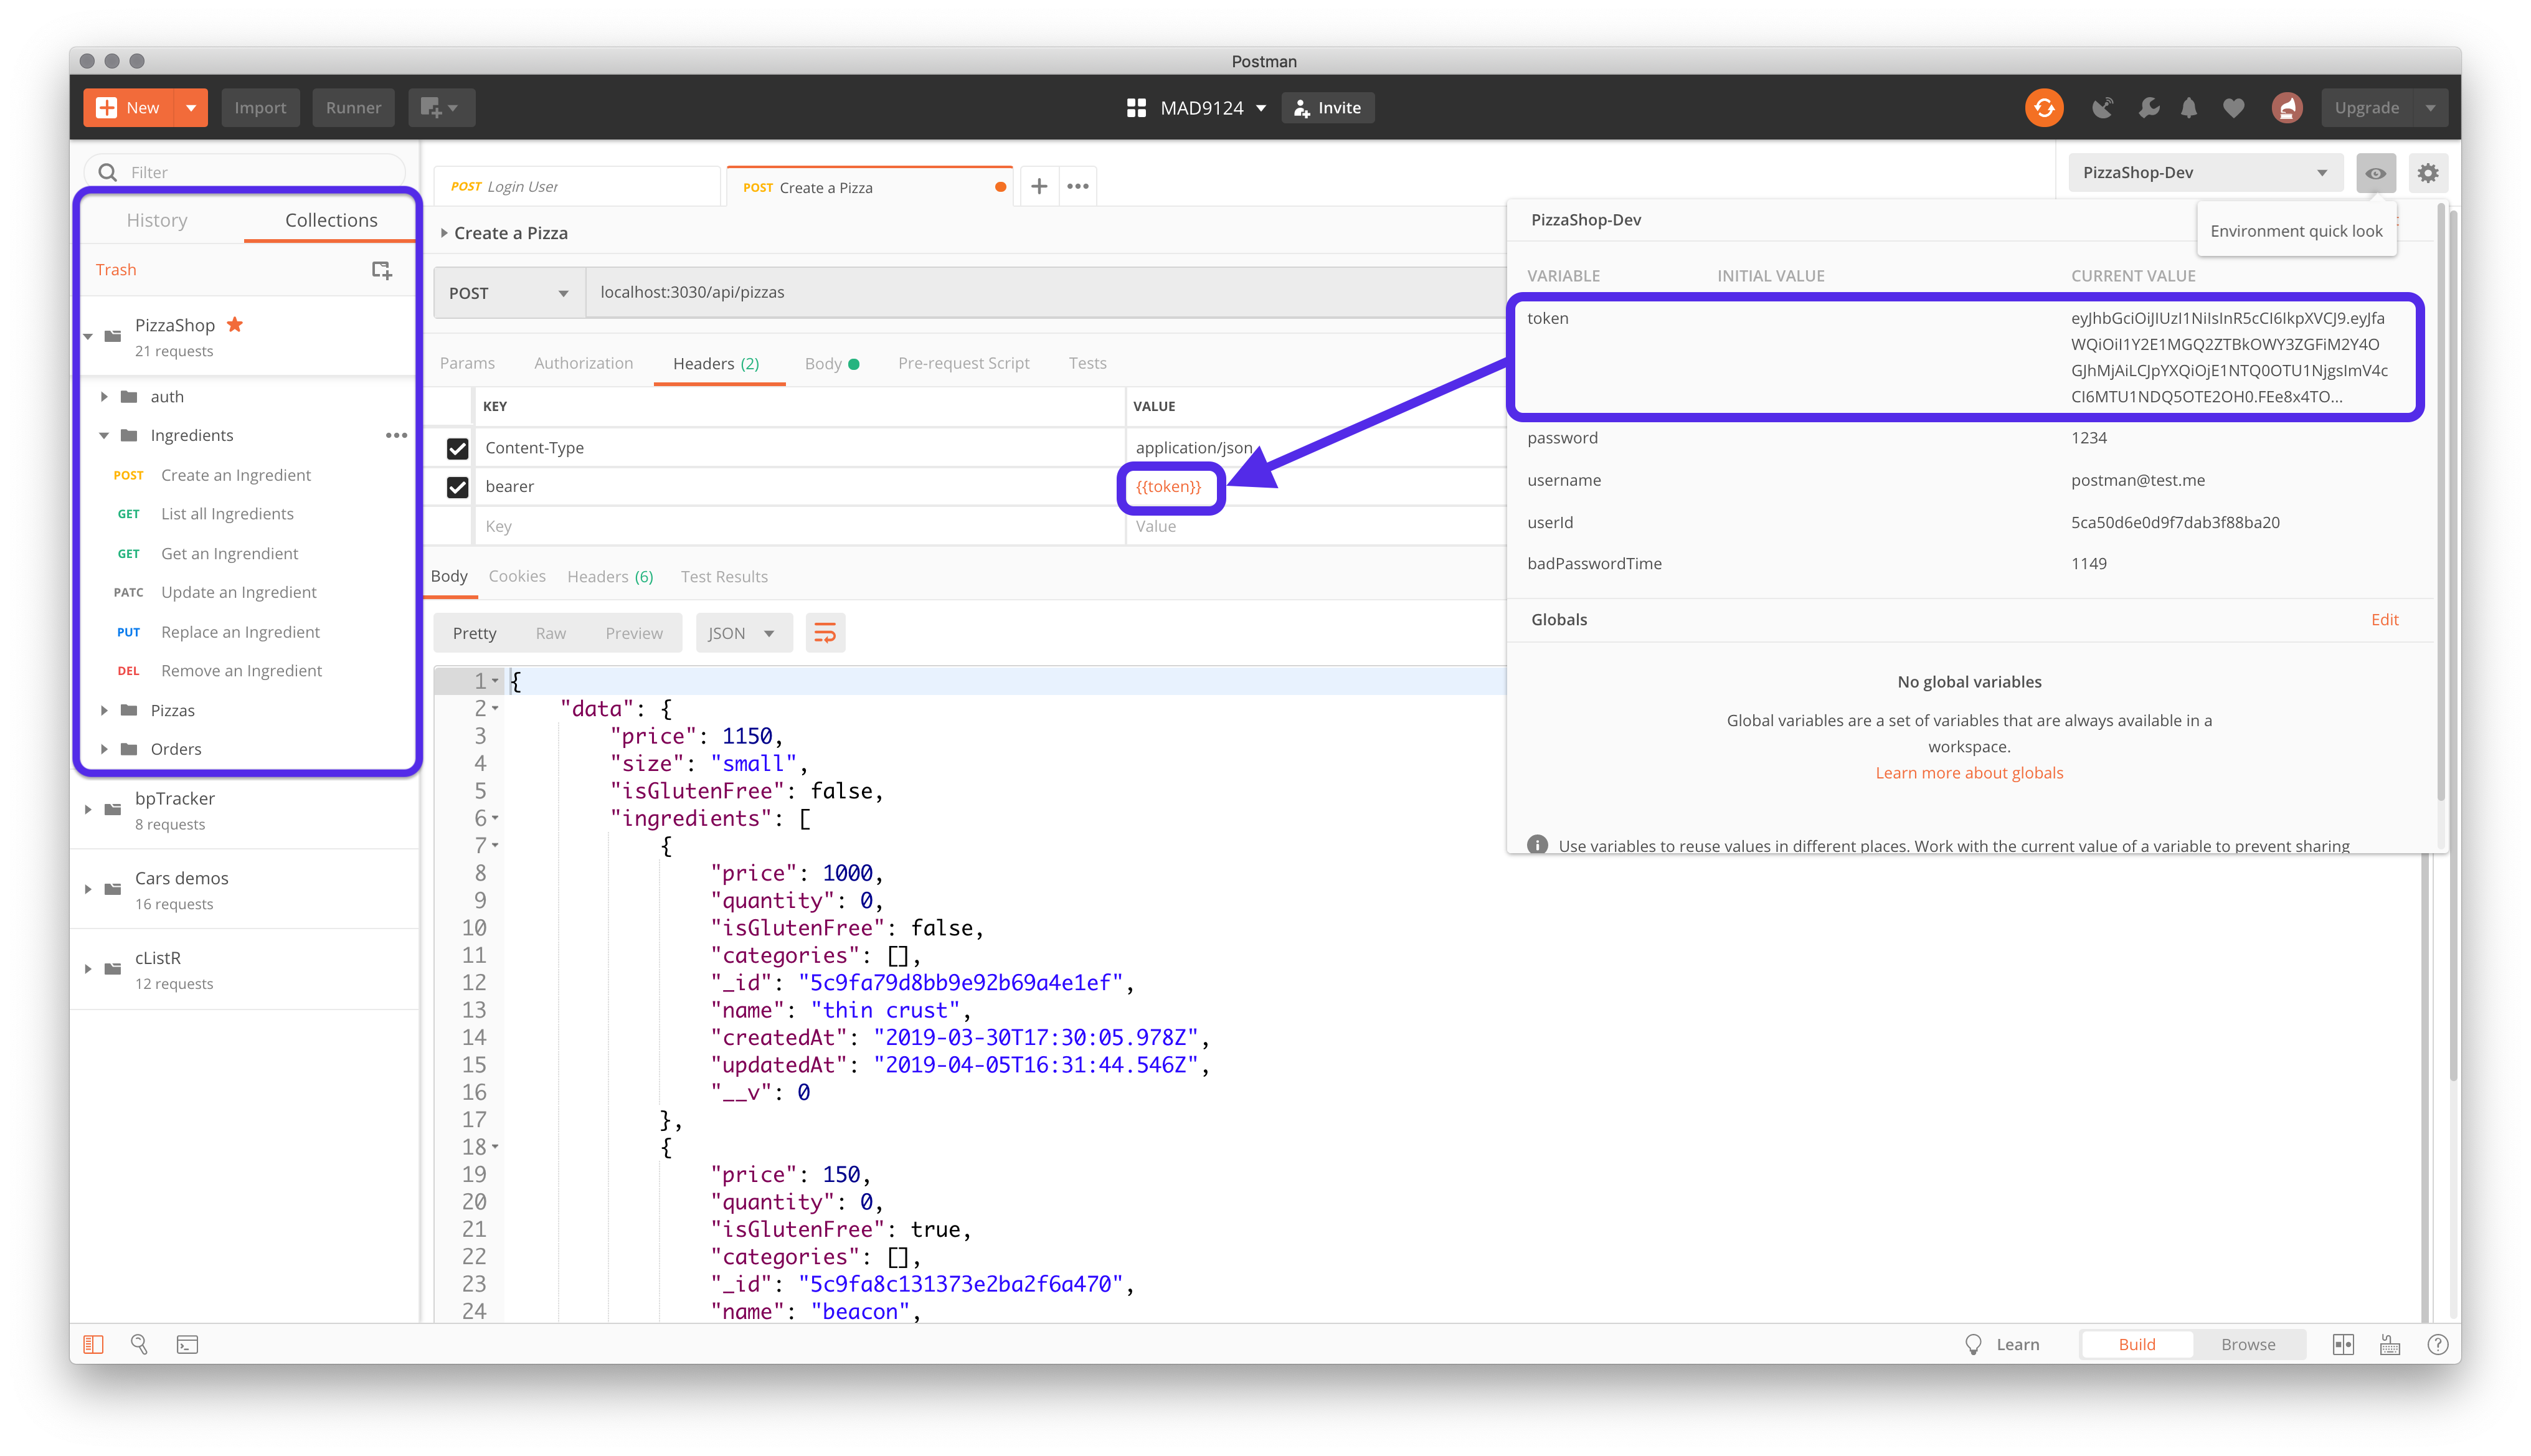Fold line 6 ingredients array
The image size is (2531, 1456).
(495, 818)
